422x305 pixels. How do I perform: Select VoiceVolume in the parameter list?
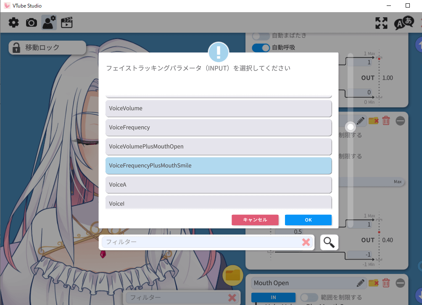[219, 108]
